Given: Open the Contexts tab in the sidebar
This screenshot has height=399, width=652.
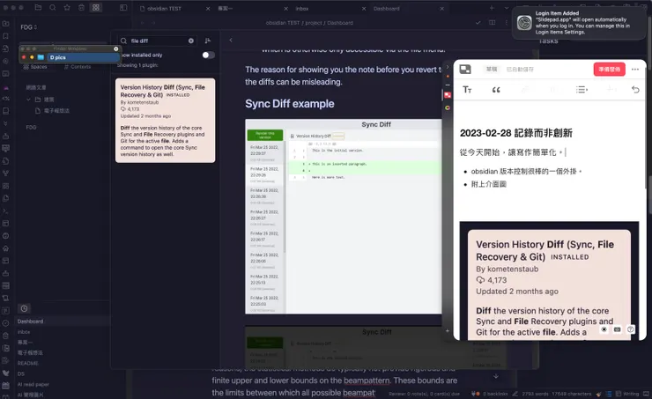Looking at the screenshot, I should 78,67.
